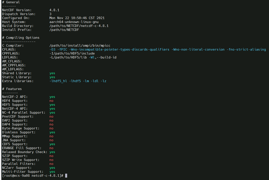Click the HDF4 Support no value
Screen dimensions: 269x180
click(x=51, y=101)
